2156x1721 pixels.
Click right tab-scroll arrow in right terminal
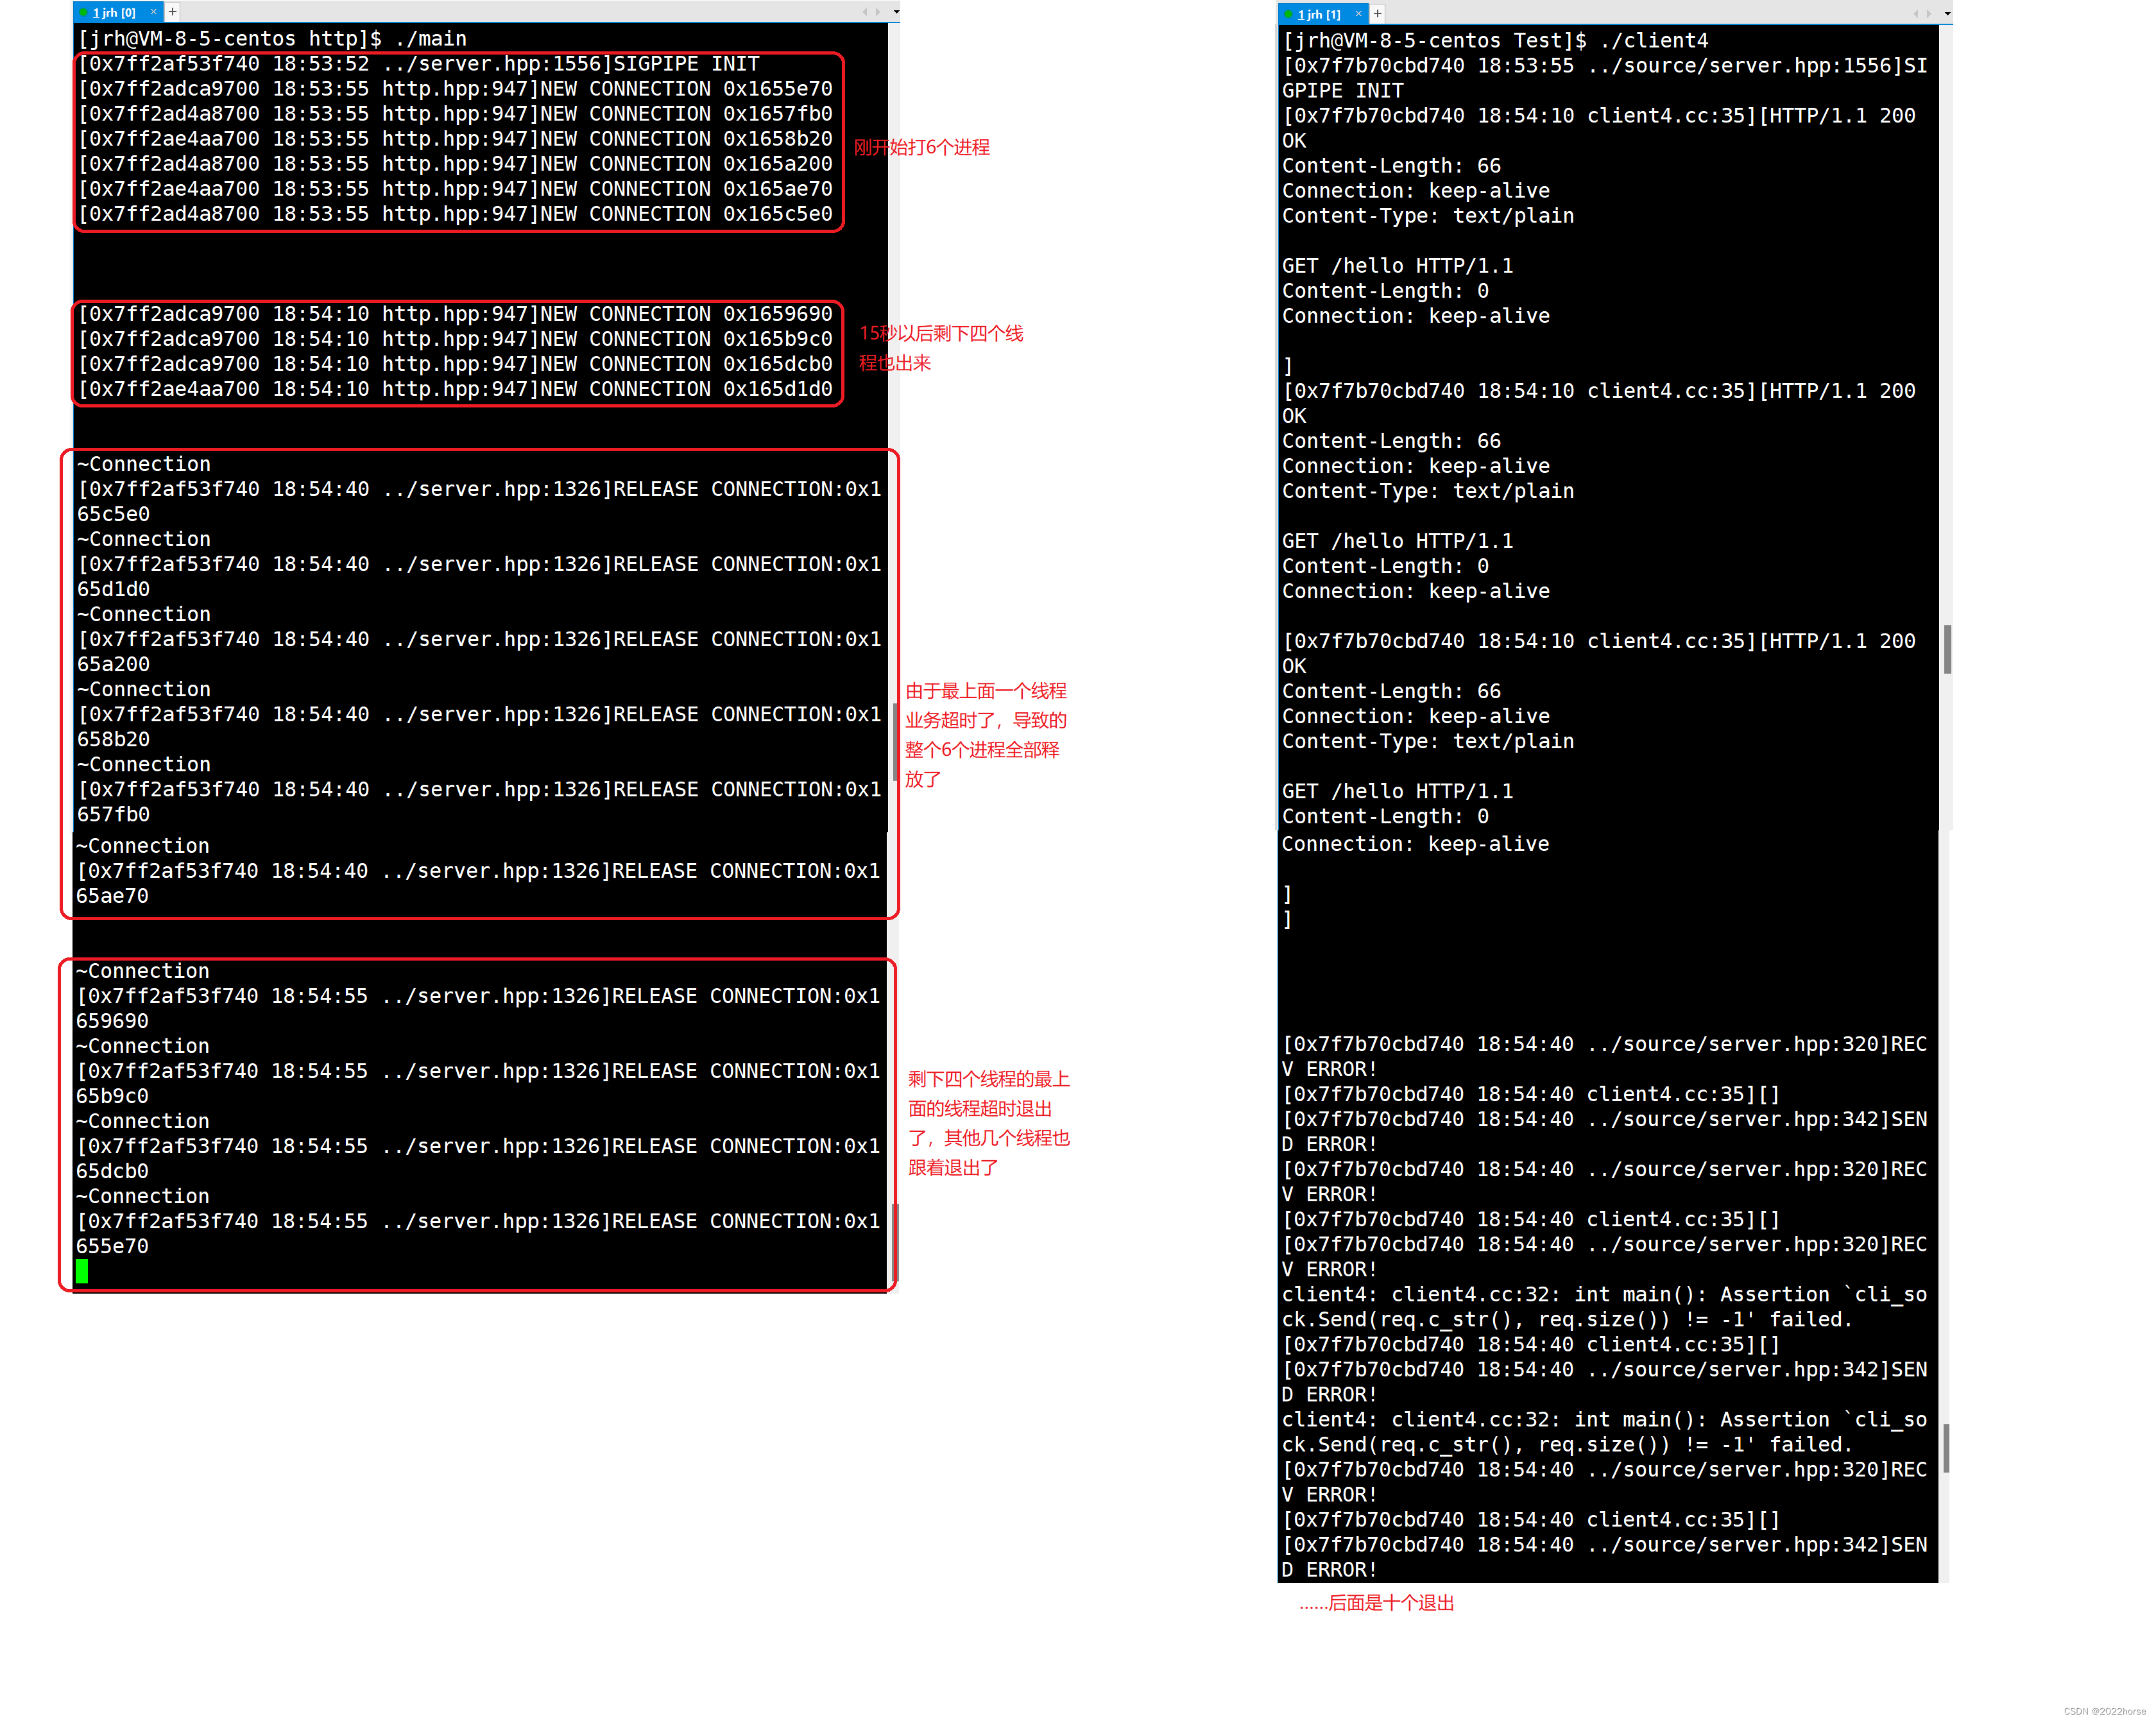point(1929,14)
